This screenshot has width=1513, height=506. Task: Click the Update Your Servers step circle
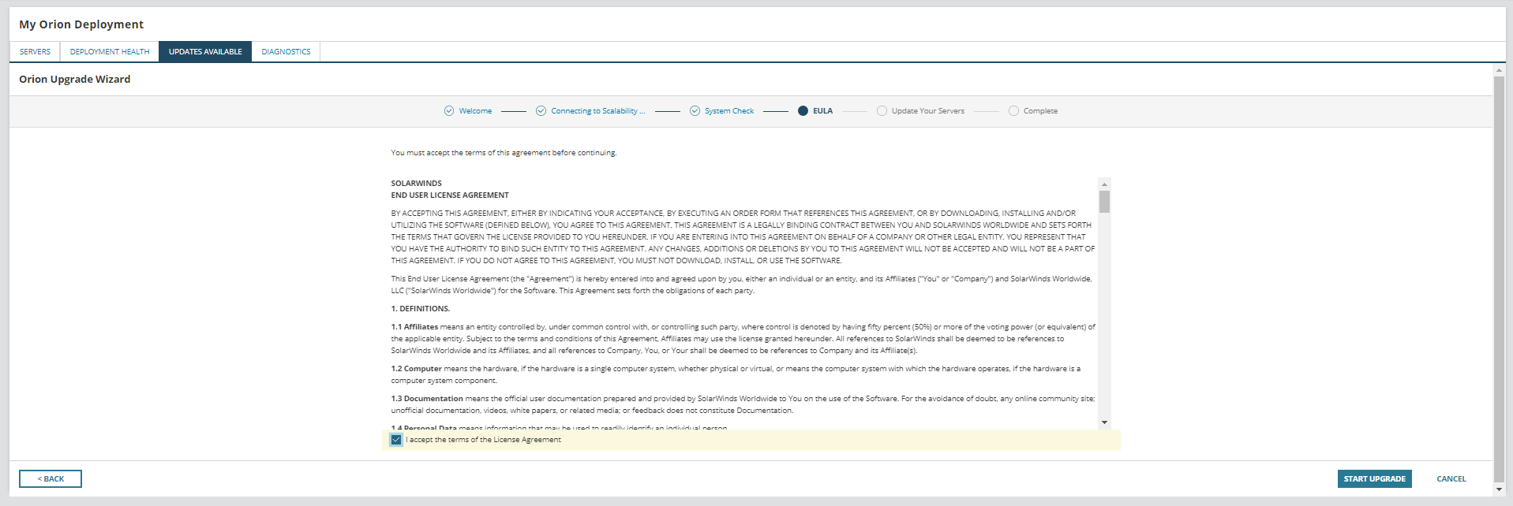point(882,111)
